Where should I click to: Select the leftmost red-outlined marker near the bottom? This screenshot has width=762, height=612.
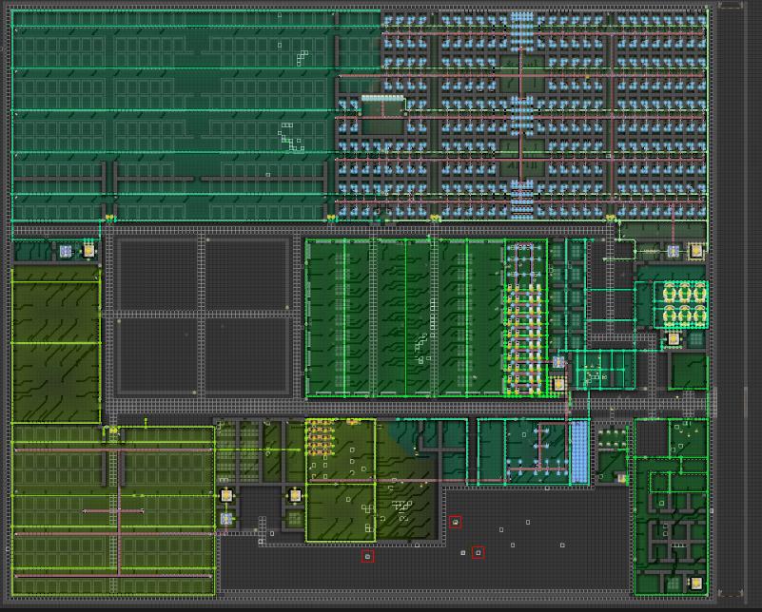click(x=368, y=556)
